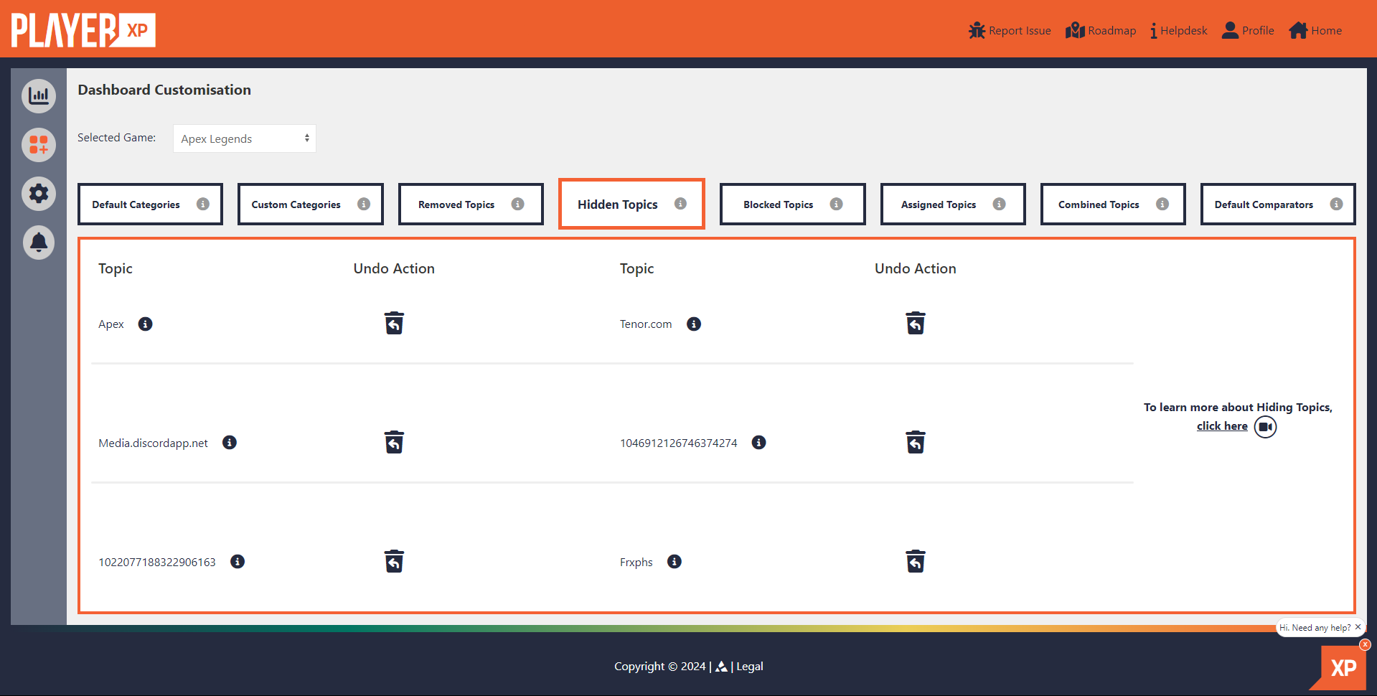Screen dimensions: 1377x696
Task: Close the 'Need any help?' bubble
Action: (1358, 627)
